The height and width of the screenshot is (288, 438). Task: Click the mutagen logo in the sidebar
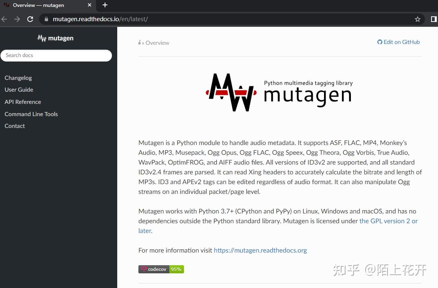pyautogui.click(x=55, y=38)
